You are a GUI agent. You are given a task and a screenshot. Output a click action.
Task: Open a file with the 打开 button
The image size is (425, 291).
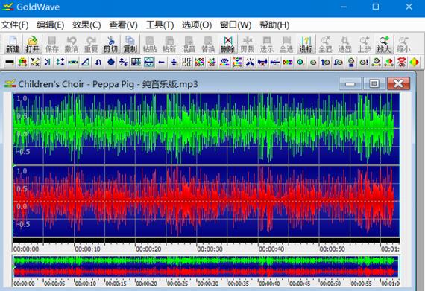(x=32, y=44)
